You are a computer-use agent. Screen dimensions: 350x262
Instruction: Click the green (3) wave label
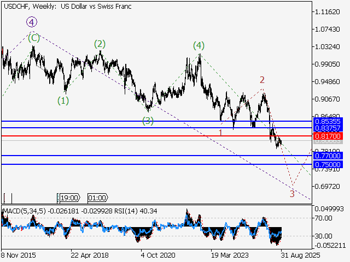click(x=148, y=121)
